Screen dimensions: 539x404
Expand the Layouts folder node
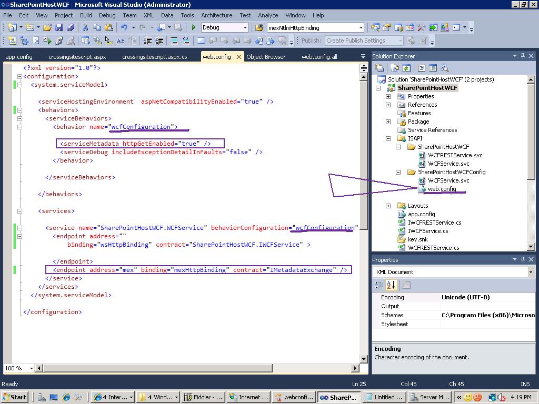coord(388,206)
